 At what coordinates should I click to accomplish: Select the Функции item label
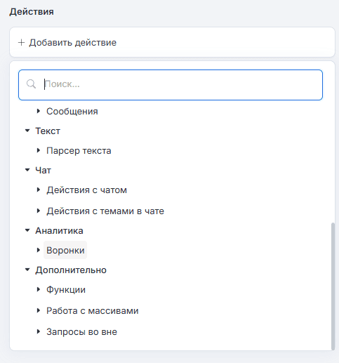pyautogui.click(x=66, y=290)
